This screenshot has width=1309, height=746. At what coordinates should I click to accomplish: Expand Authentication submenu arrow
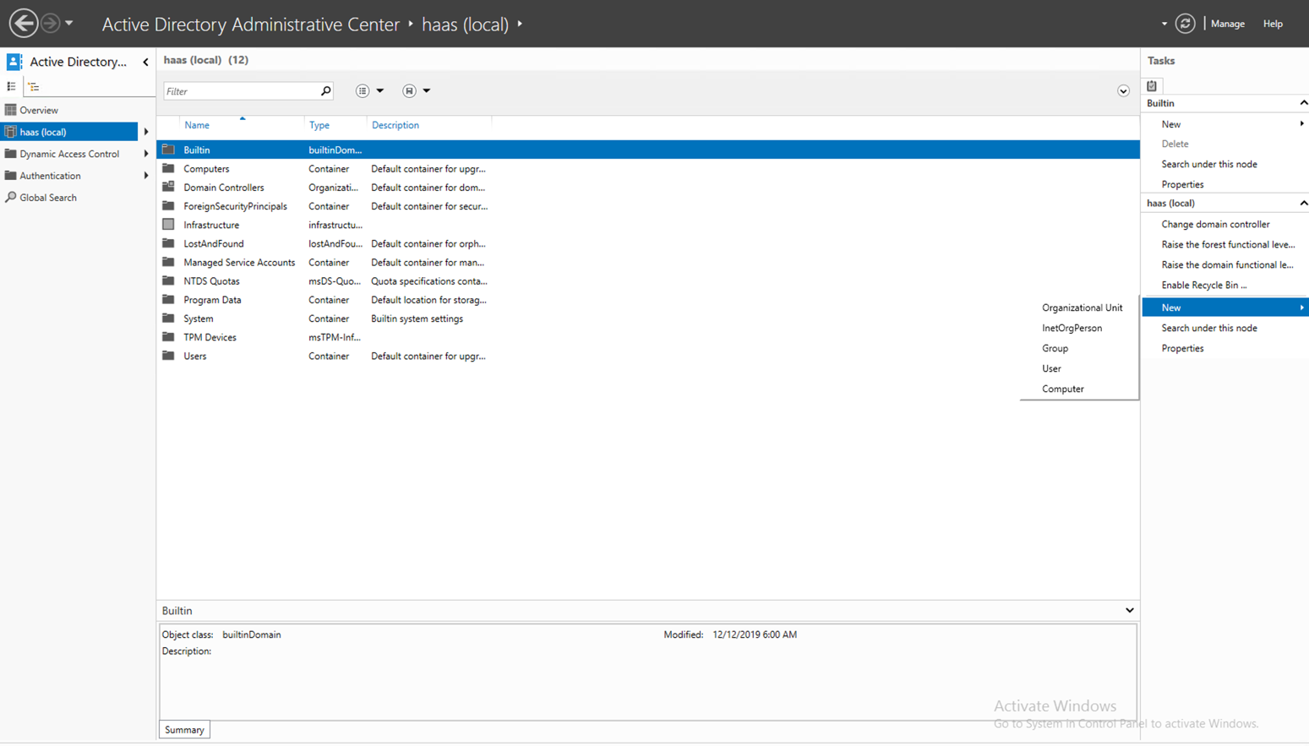[146, 176]
